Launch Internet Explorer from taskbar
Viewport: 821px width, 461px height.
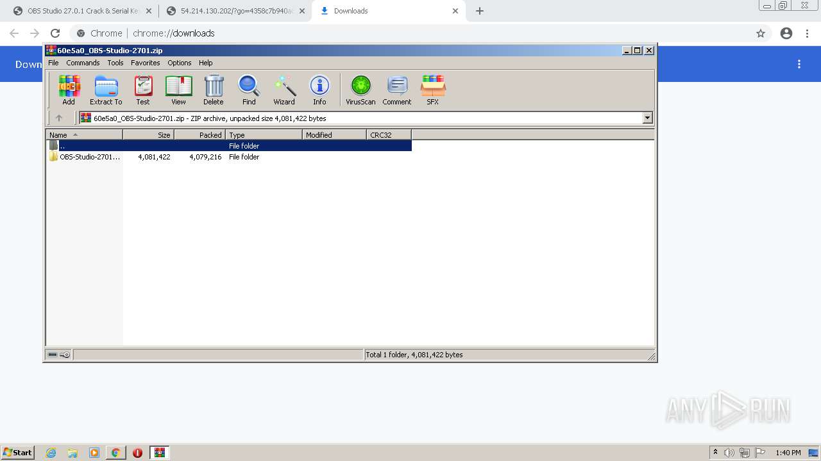pos(51,453)
